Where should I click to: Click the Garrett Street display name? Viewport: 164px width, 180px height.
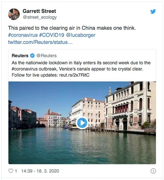[x=39, y=11]
